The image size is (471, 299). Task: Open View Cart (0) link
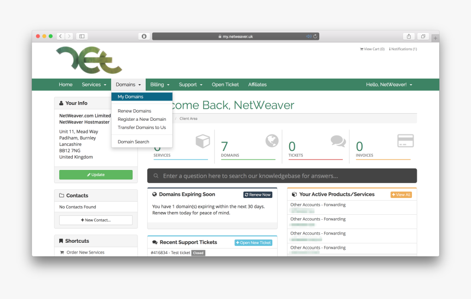pyautogui.click(x=372, y=49)
